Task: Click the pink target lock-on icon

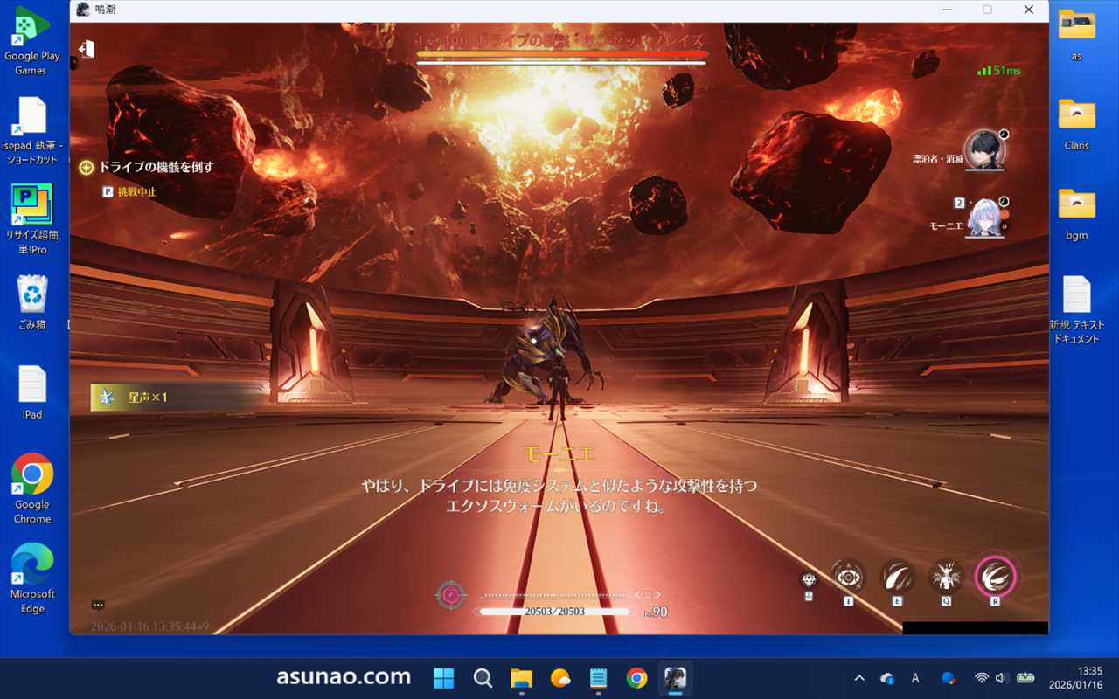Action: coord(451,595)
